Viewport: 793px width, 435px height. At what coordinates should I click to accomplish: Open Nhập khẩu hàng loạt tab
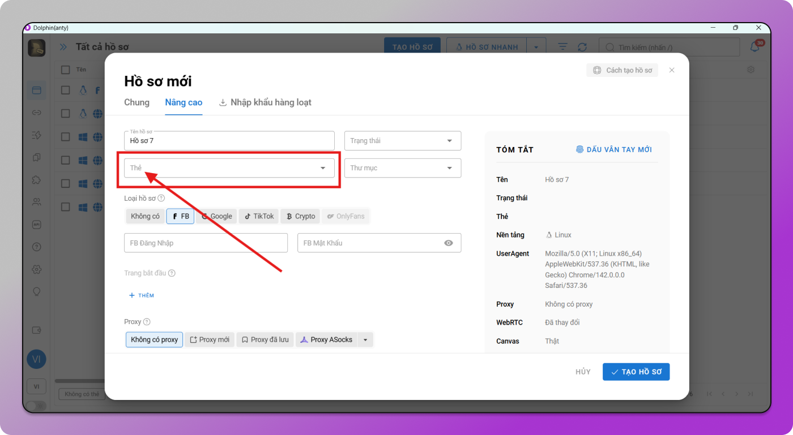click(x=265, y=102)
